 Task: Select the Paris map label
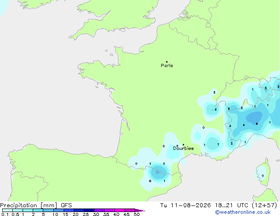167,66
